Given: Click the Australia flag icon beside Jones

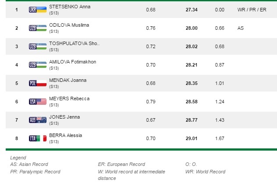Looking at the screenshot, I should coord(37,120).
